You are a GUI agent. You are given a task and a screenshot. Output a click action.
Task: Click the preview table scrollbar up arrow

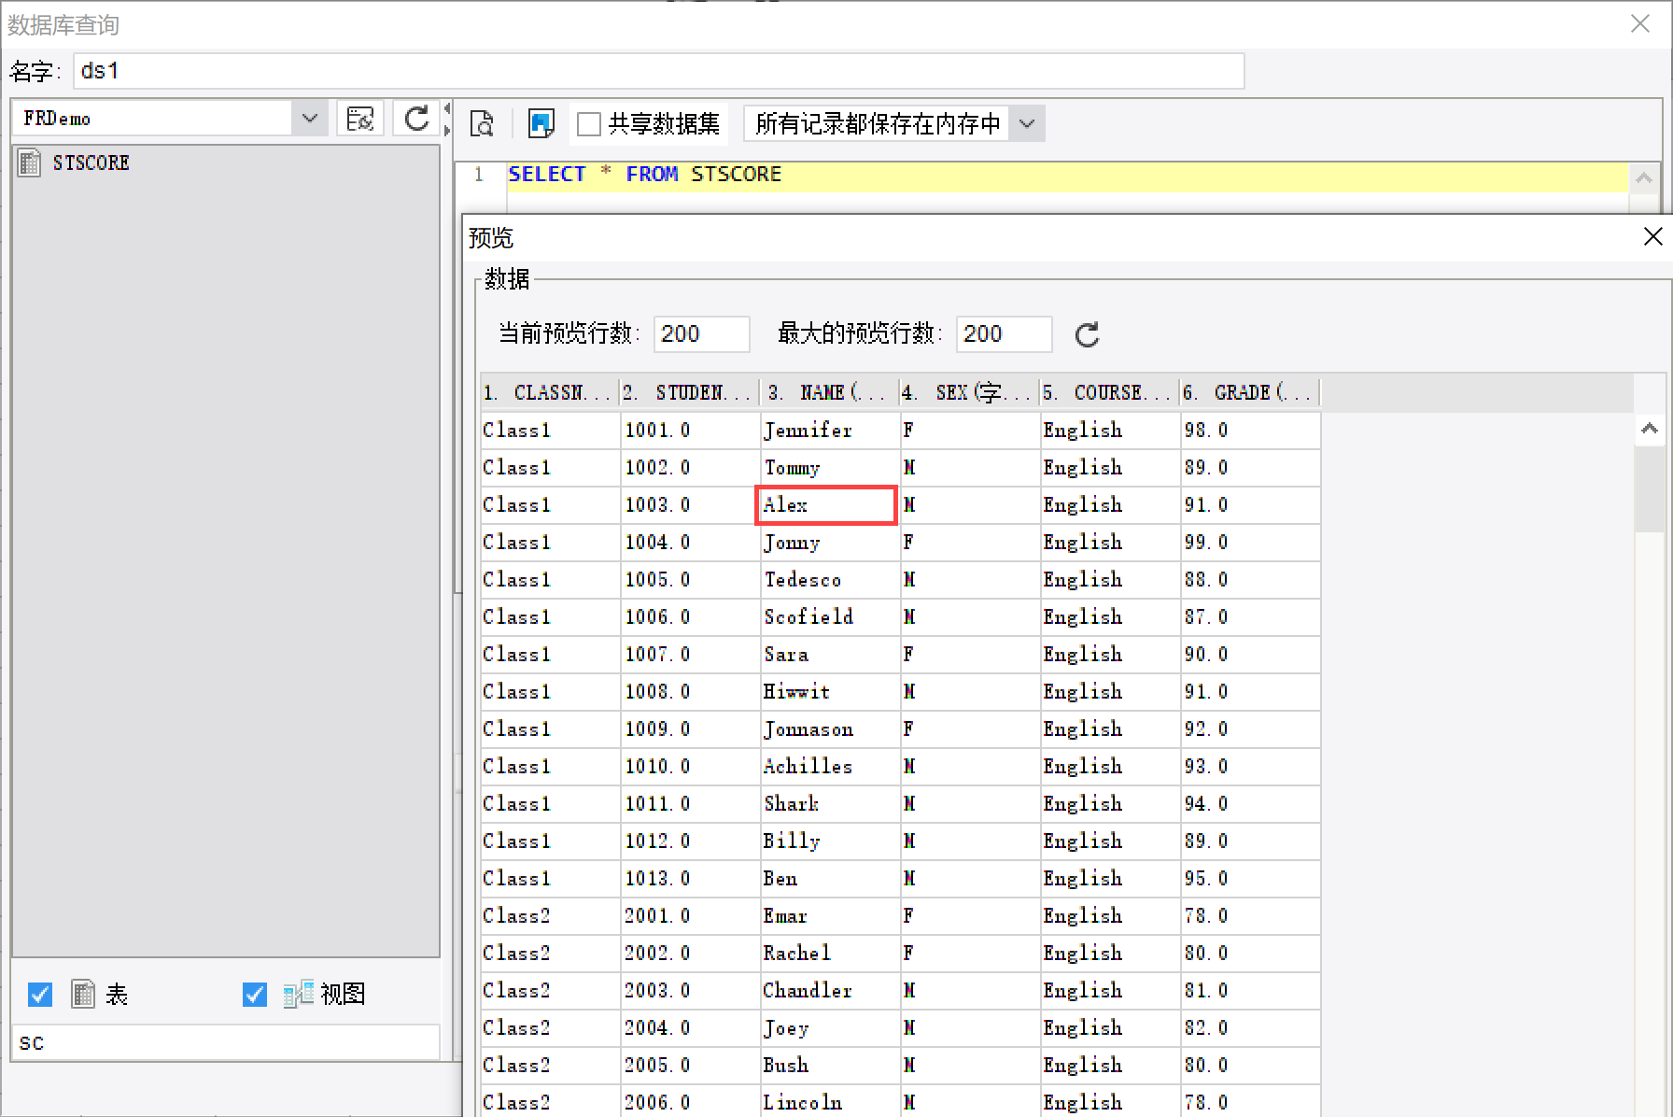(x=1649, y=429)
